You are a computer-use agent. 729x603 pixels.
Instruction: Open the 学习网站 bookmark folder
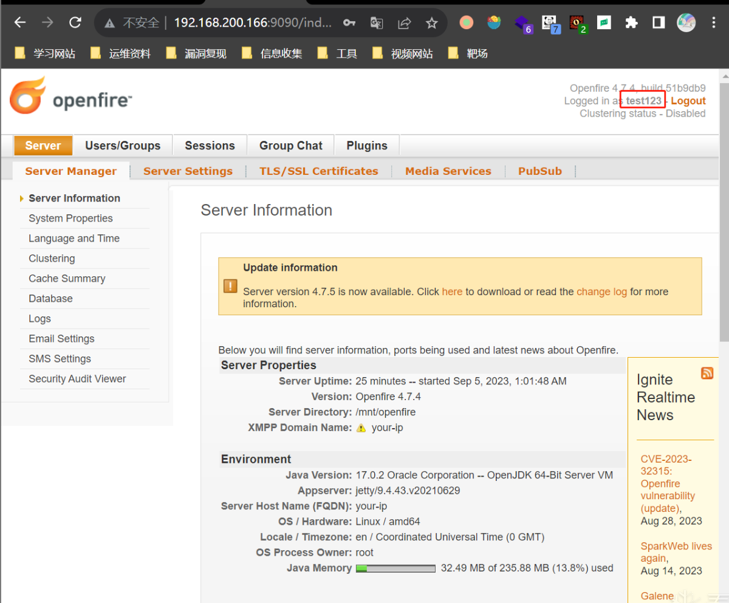(x=46, y=53)
